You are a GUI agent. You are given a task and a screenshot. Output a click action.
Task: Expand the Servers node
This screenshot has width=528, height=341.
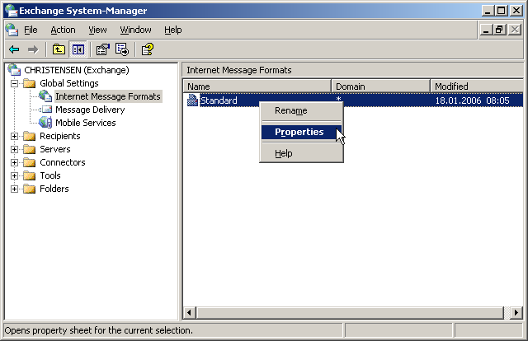15,149
